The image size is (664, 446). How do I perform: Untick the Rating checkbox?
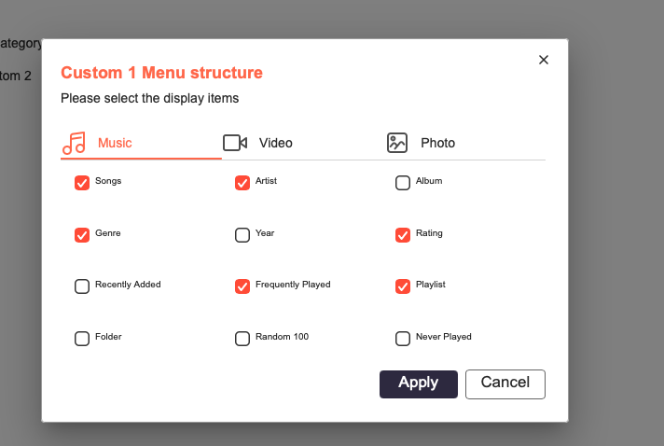click(x=403, y=235)
